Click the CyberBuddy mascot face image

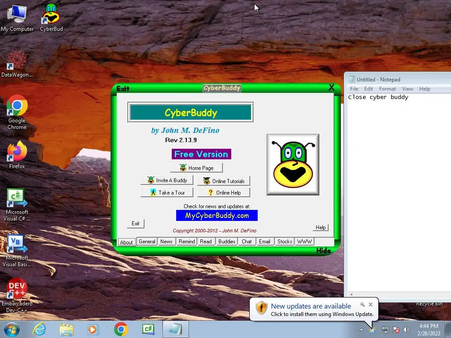pos(293,165)
